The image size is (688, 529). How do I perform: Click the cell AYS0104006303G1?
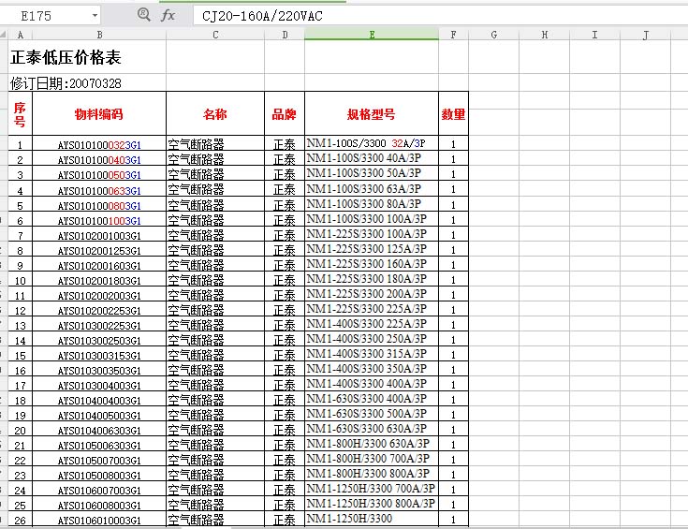(x=99, y=430)
